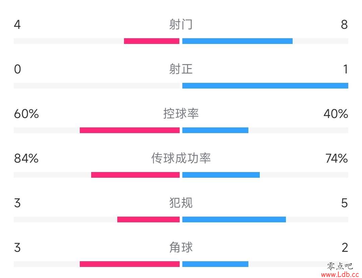Click the 传球成功率 stat label
The height and width of the screenshot is (278, 362).
(x=181, y=158)
